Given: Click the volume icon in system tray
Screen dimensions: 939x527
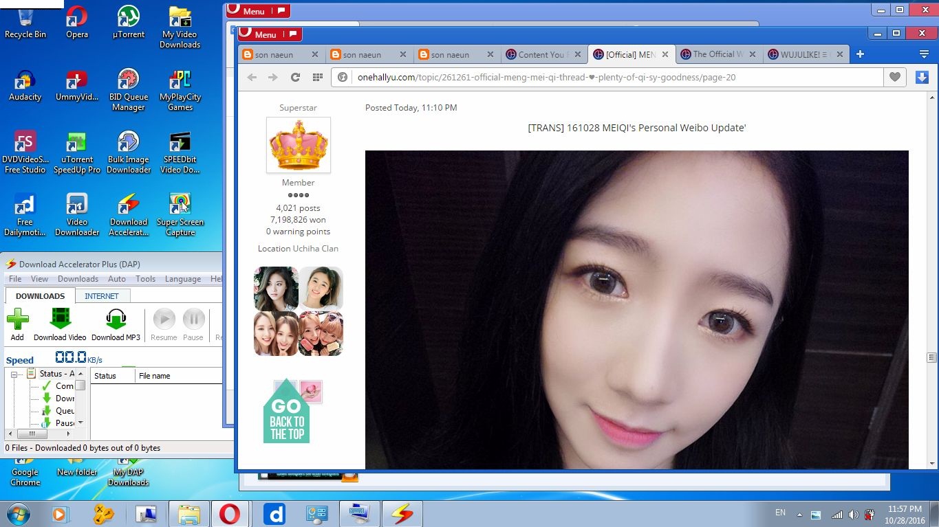Looking at the screenshot, I should 853,514.
